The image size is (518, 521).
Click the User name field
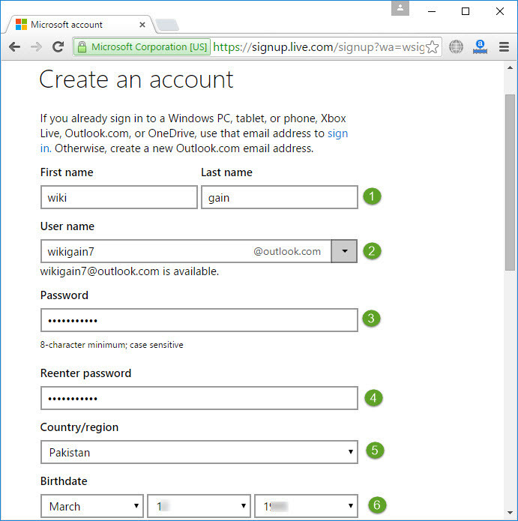186,251
